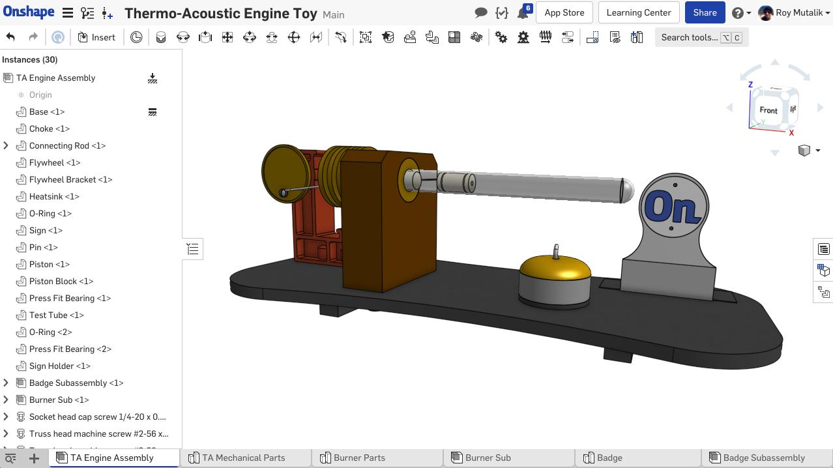Switch to the TA Mechanical Parts tab

[x=243, y=458]
